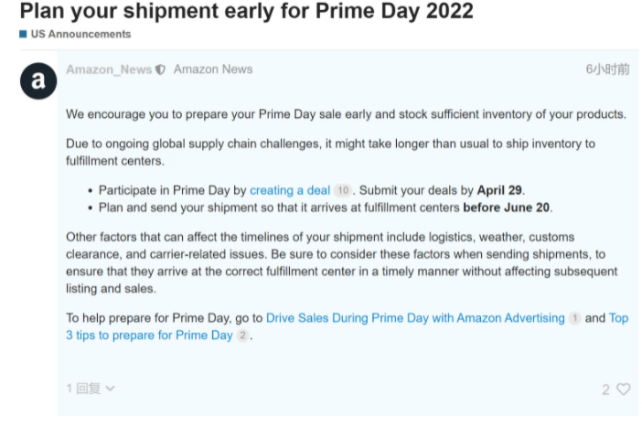This screenshot has height=438, width=642.
Task: Click the 'before June 20' bold text
Action: click(506, 208)
